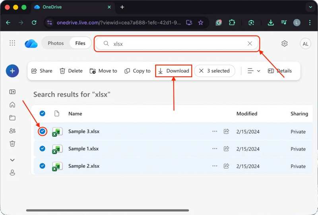Open Sample 2.xlsx file name
The width and height of the screenshot is (318, 215).
pos(84,166)
